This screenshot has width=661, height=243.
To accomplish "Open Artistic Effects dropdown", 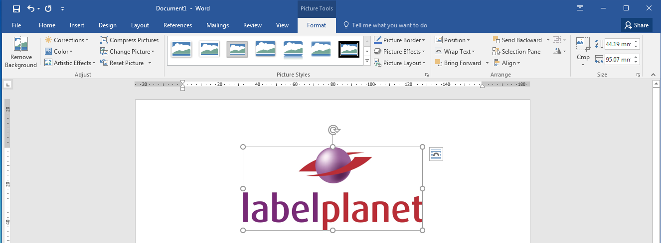I will pos(70,63).
